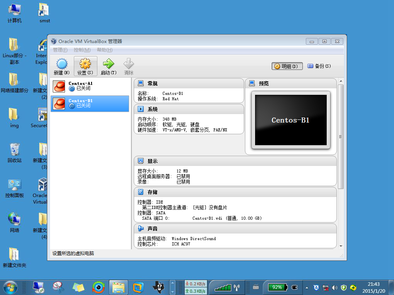The width and height of the screenshot is (394, 295).
Task: Click the Centos-B1 red hat icon
Action: point(59,104)
